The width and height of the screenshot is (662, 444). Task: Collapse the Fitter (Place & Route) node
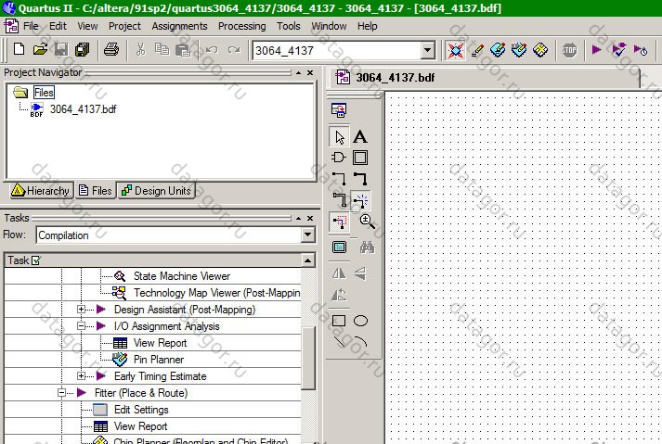pos(61,393)
